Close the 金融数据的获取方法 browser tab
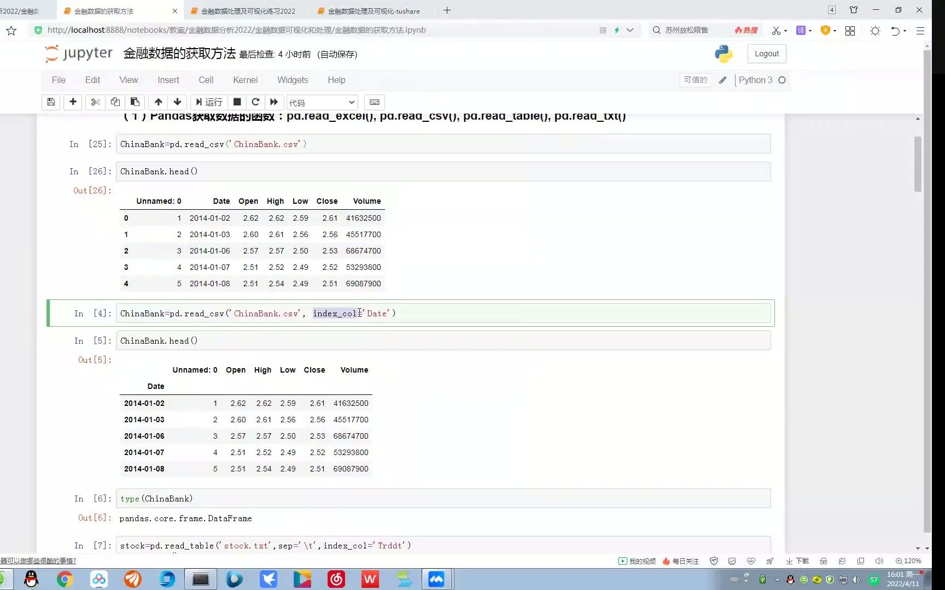This screenshot has width=945, height=590. click(174, 11)
